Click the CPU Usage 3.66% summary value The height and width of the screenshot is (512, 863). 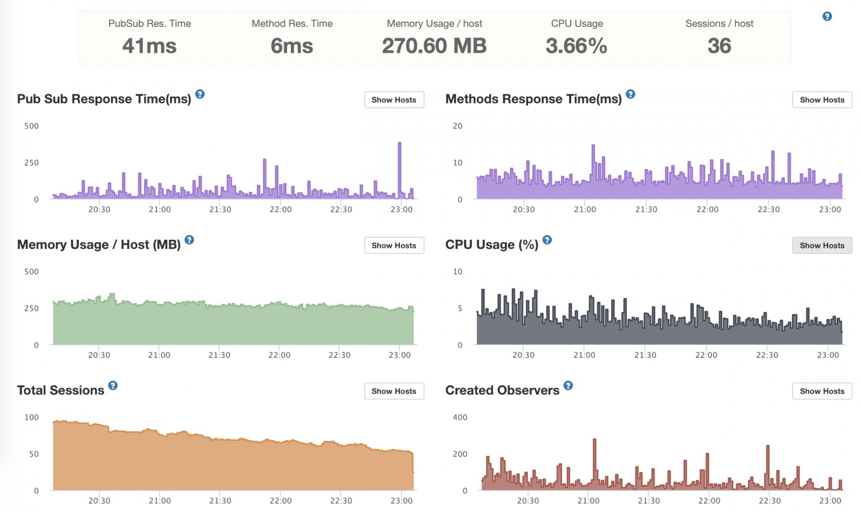(577, 46)
